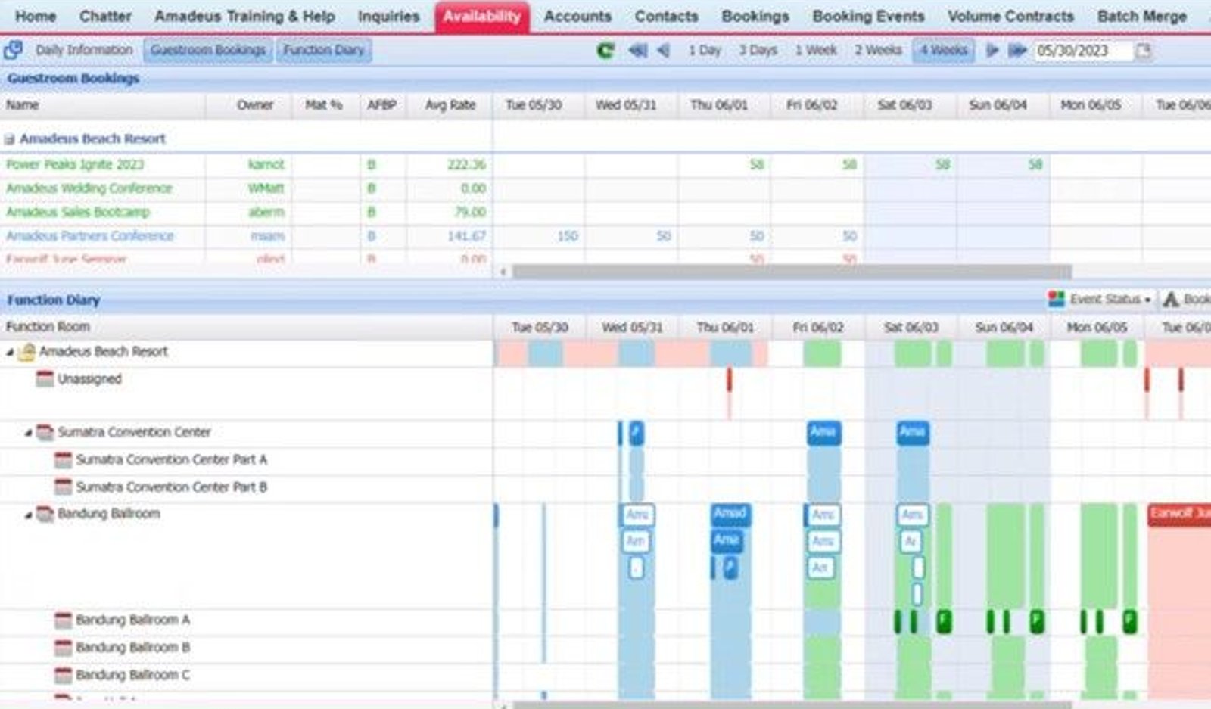Step forward one period arrow

[992, 51]
